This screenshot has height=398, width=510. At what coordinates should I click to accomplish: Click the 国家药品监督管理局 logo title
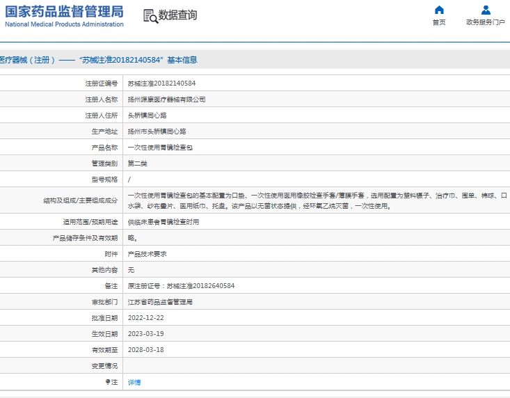pos(64,11)
